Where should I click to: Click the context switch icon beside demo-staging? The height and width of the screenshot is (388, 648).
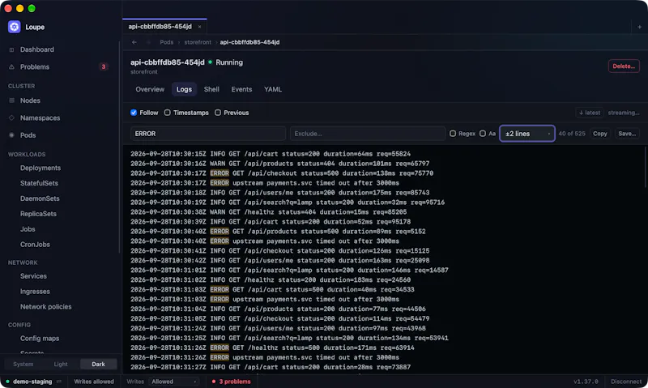pyautogui.click(x=59, y=382)
